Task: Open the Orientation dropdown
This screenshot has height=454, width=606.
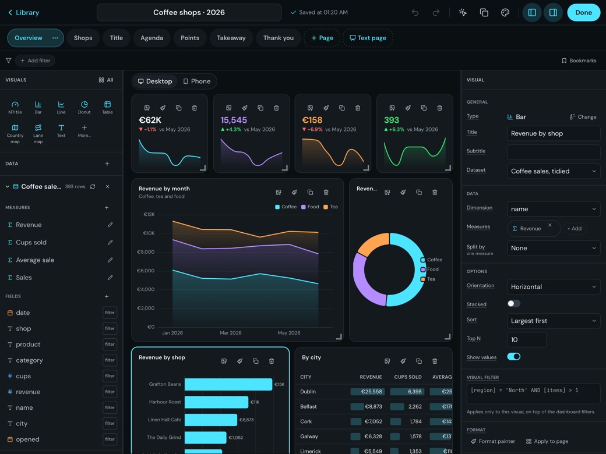Action: pos(554,286)
